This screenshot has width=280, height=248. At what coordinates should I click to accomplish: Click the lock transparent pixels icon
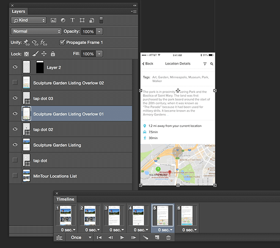point(26,54)
